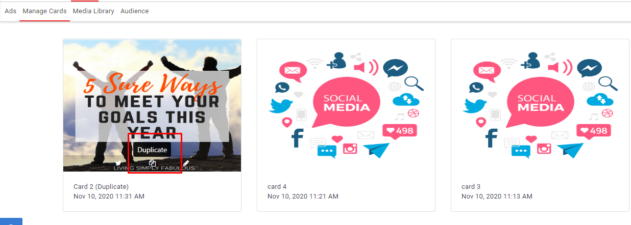The image size is (631, 225).
Task: Click the Twitter bird icon on Card 2
Action: 118,163
